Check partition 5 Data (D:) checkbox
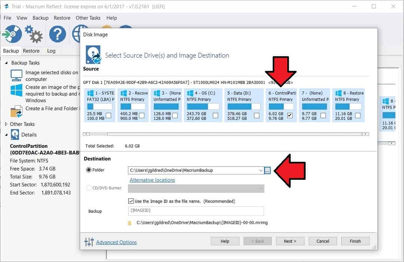 (x=257, y=115)
